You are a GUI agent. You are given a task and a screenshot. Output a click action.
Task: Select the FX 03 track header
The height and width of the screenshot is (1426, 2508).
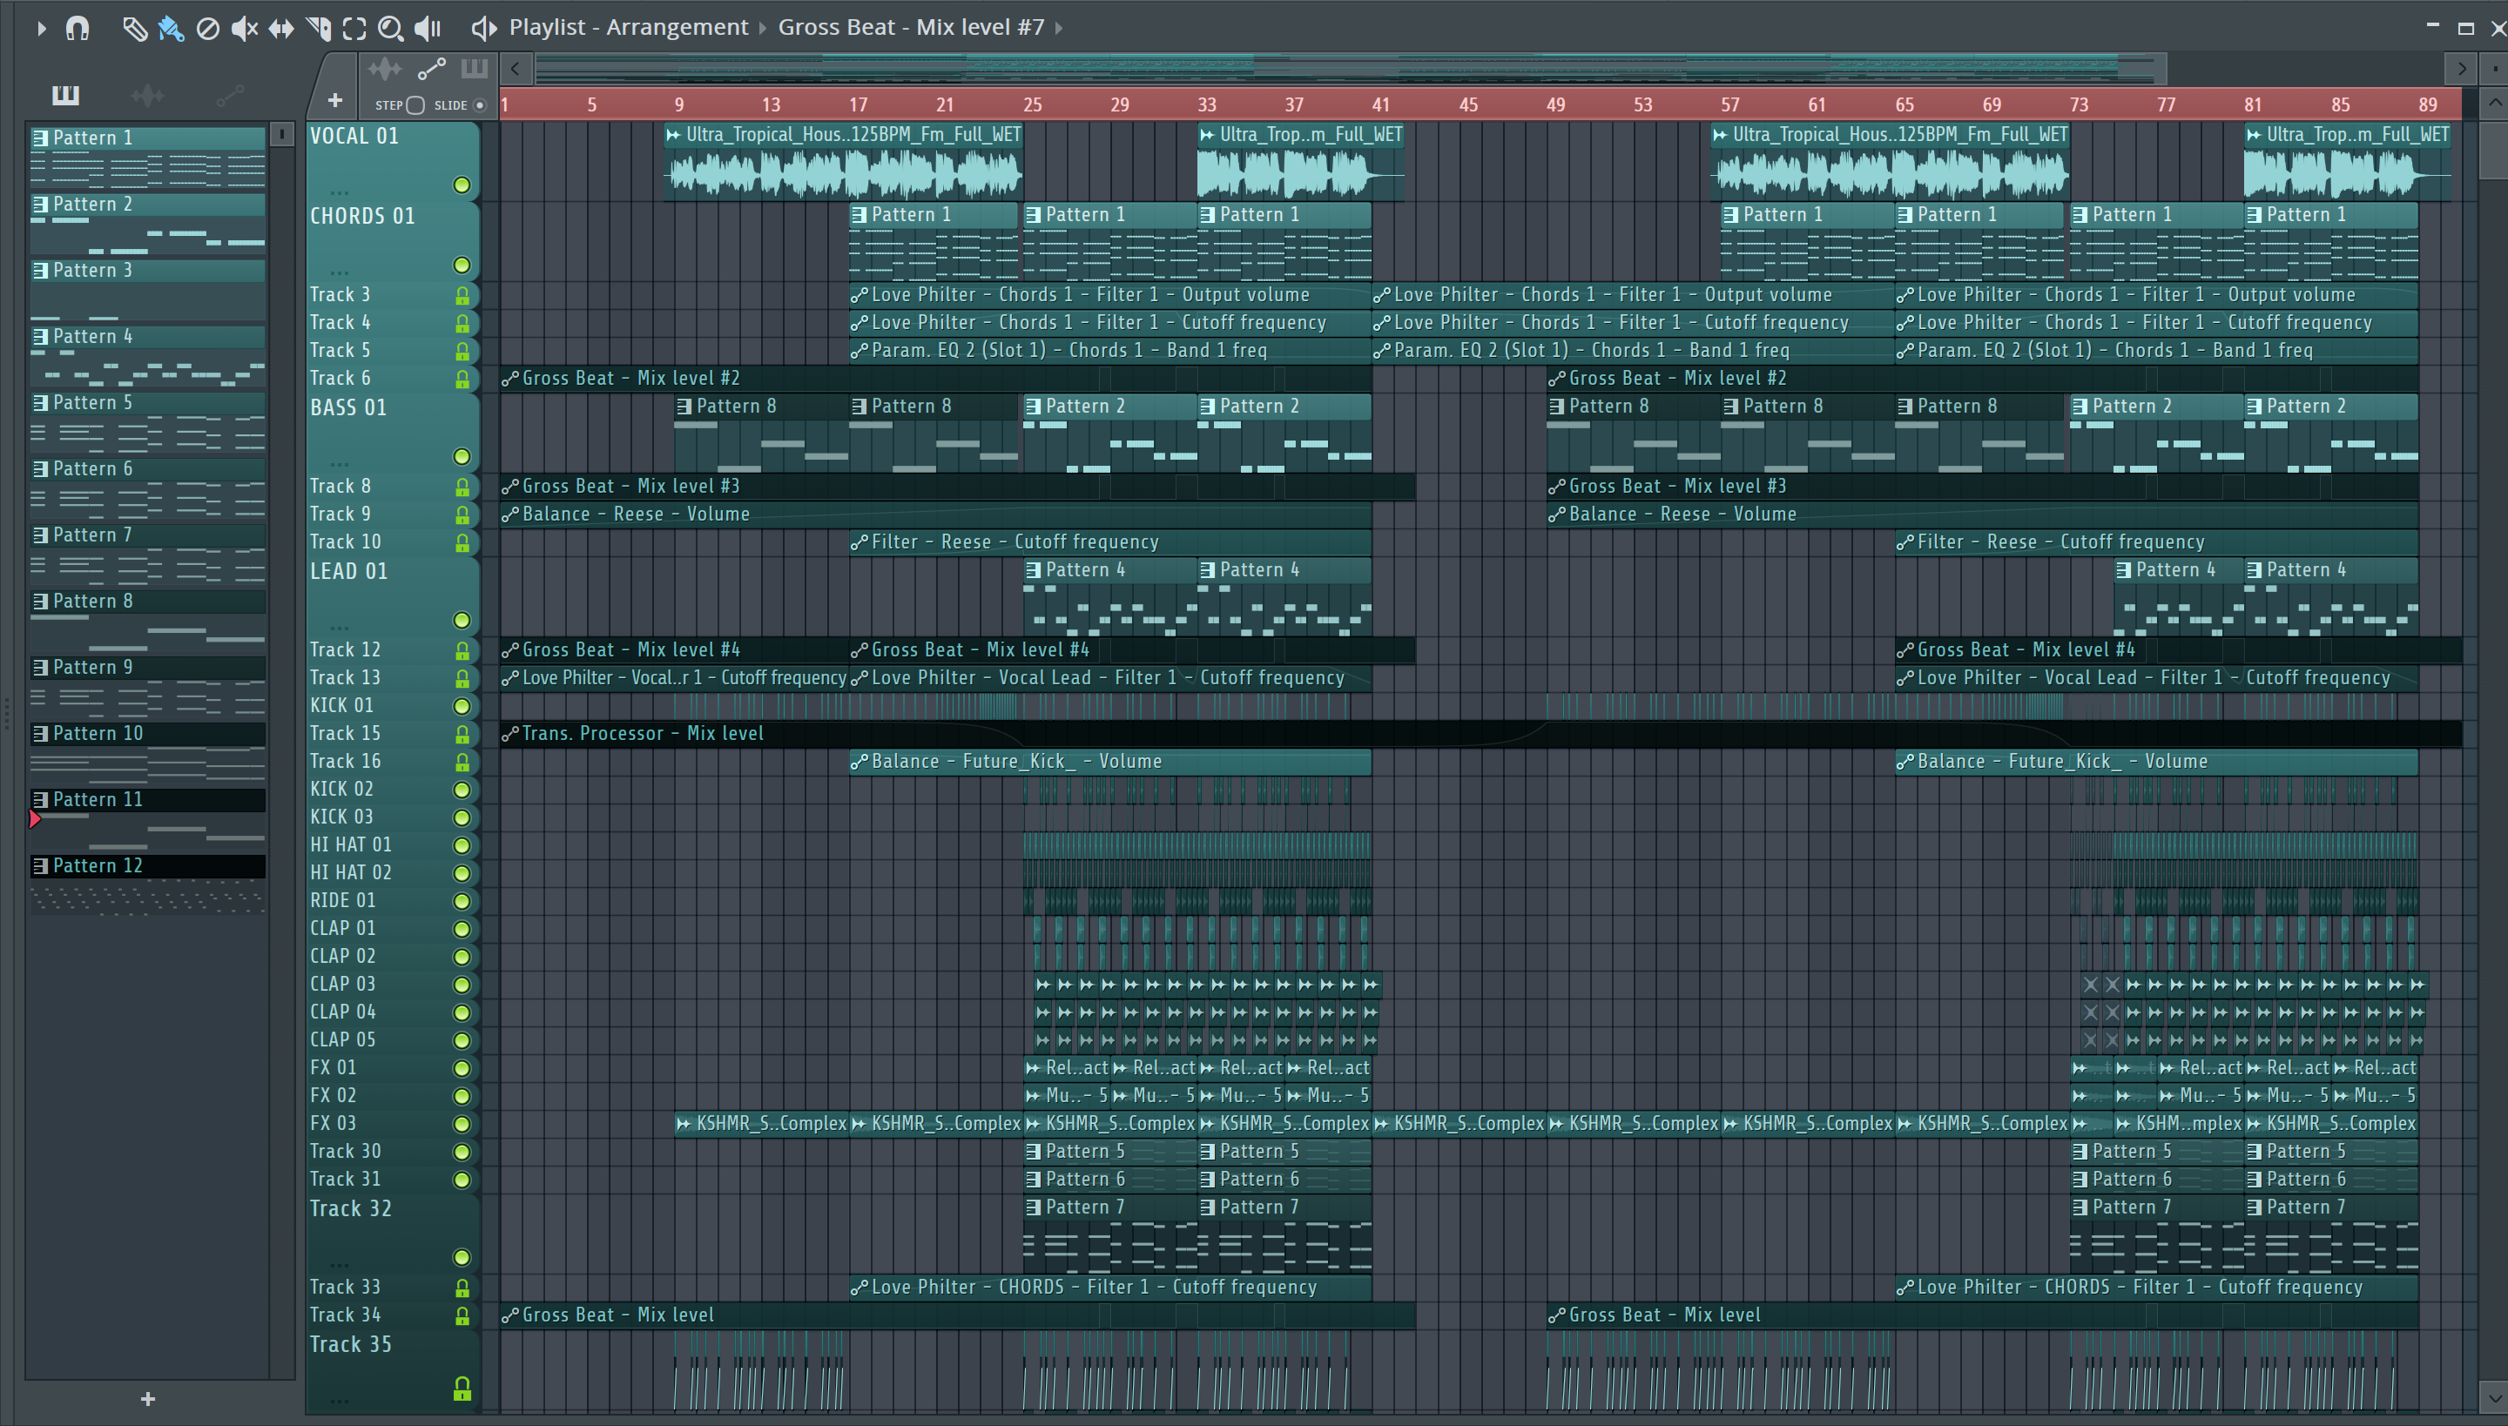point(392,1123)
